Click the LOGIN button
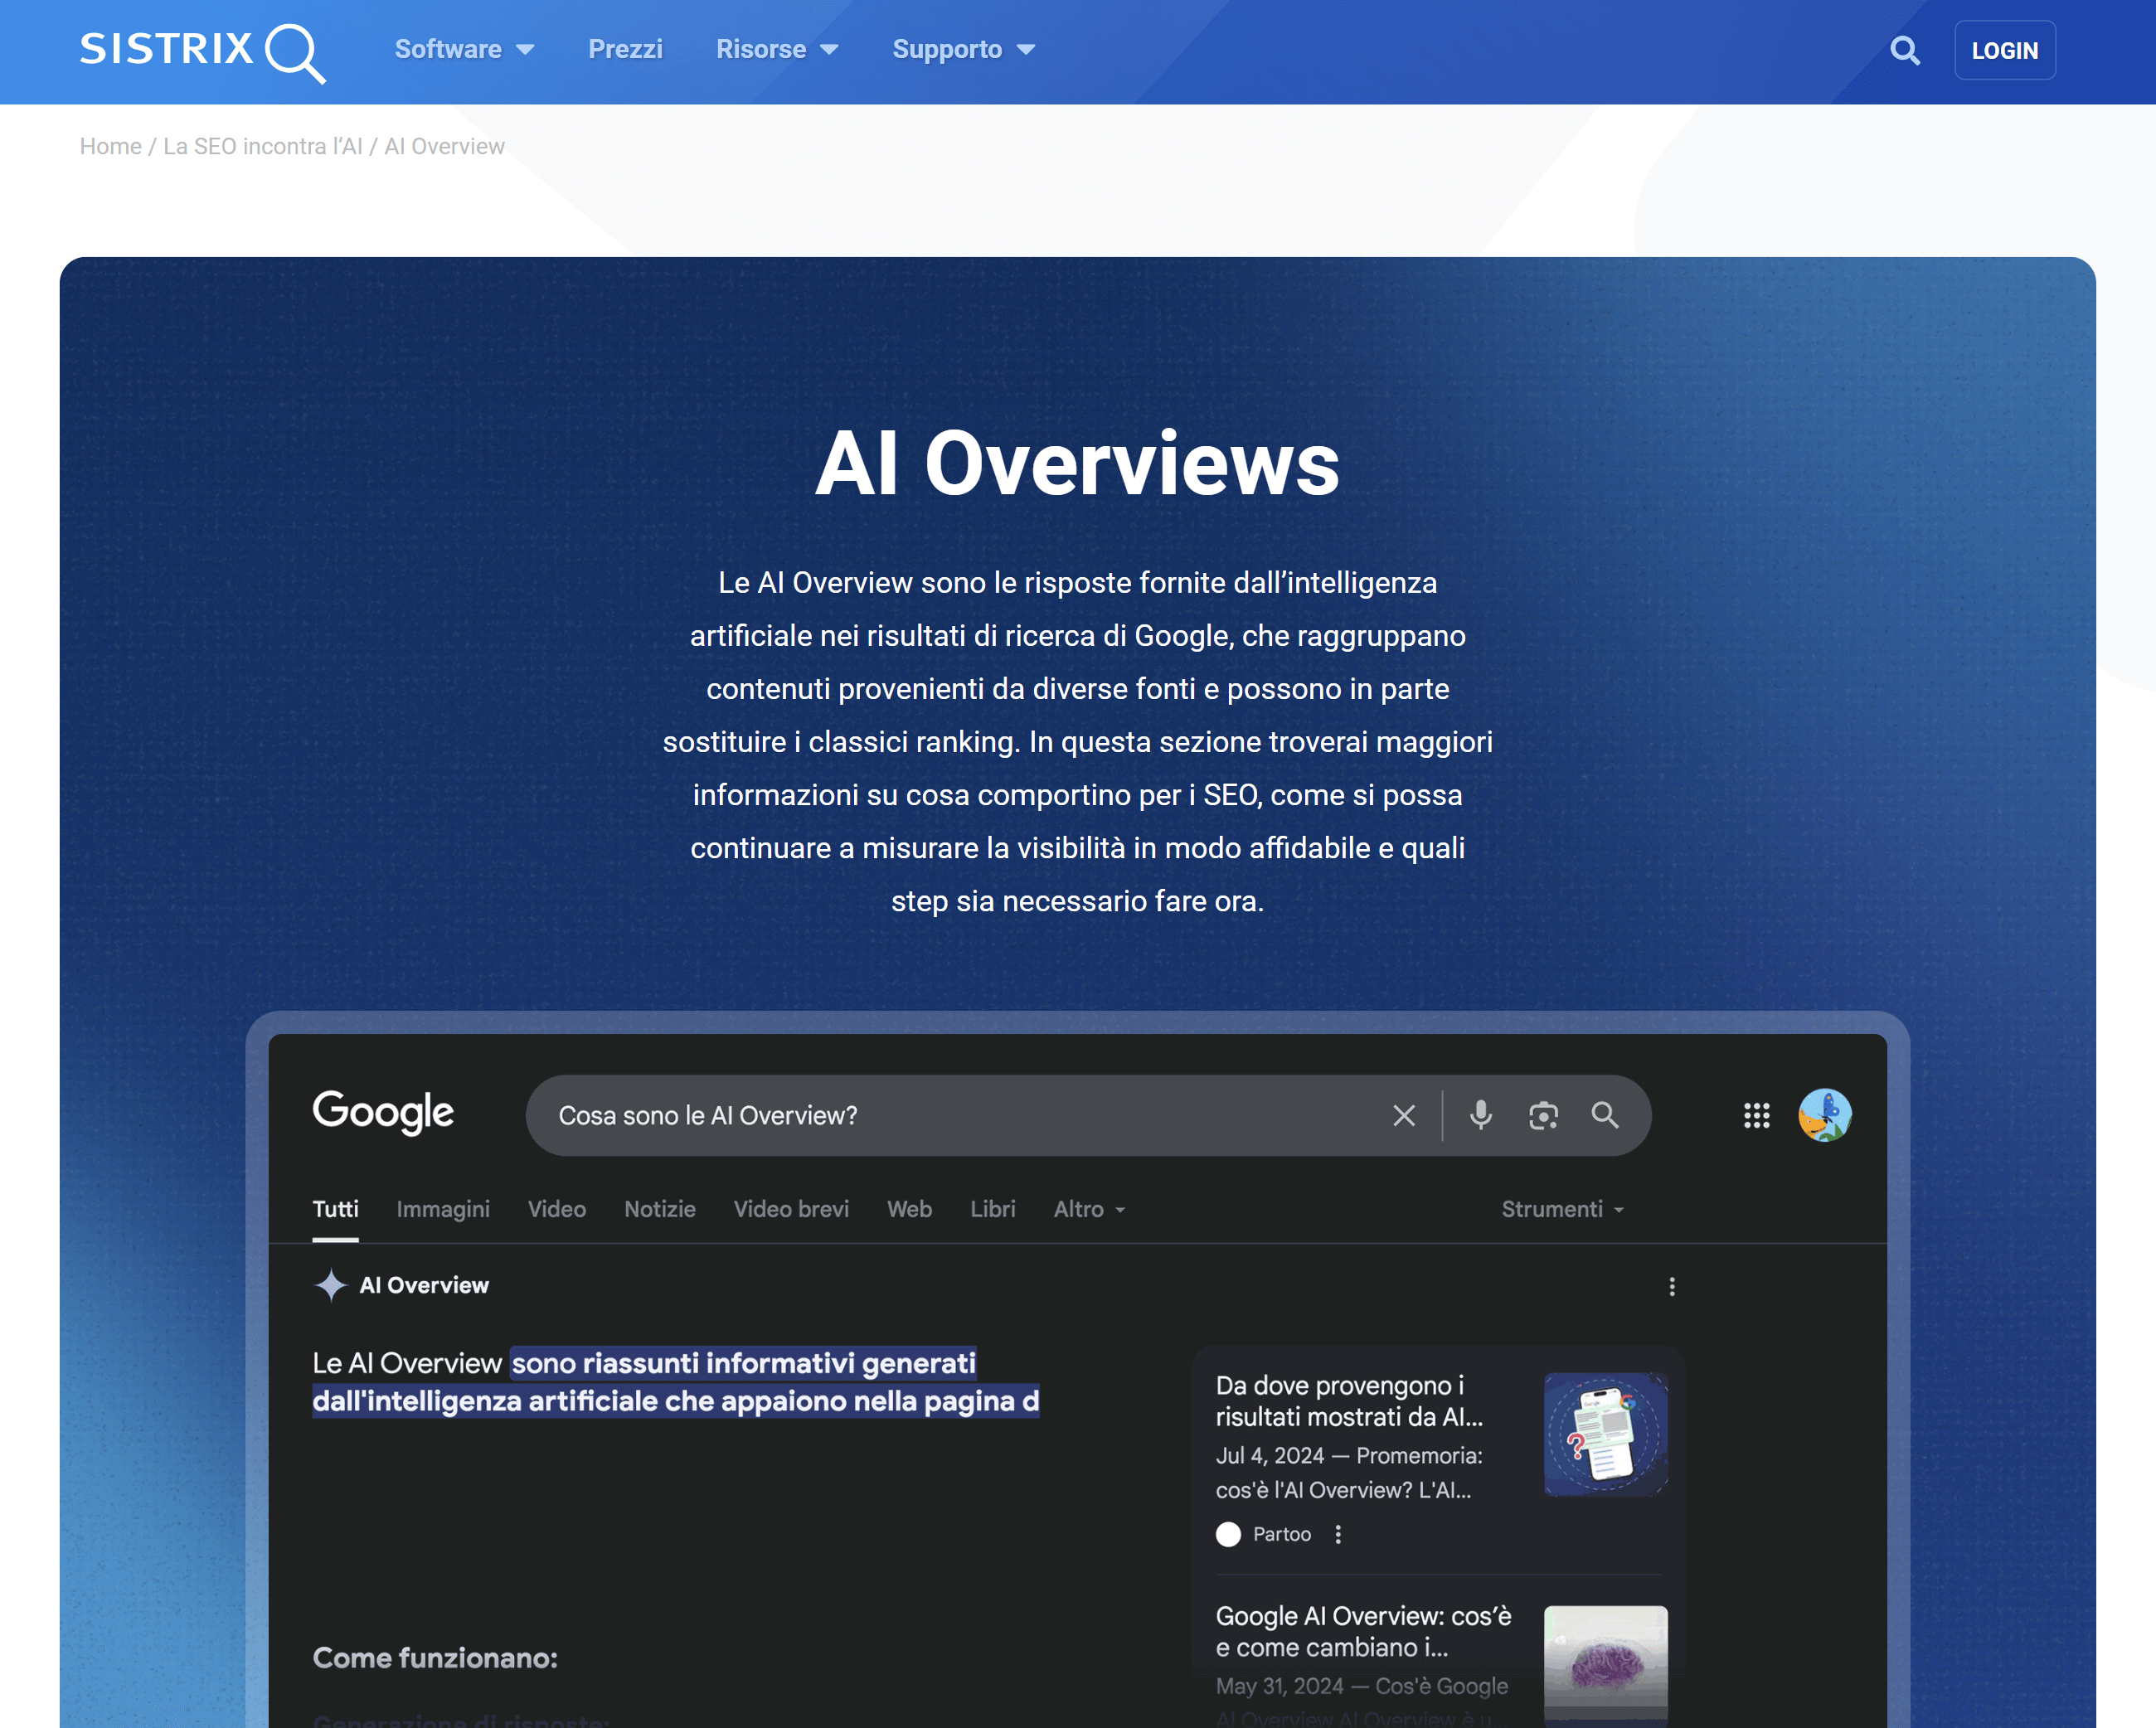The image size is (2156, 1728). point(2004,49)
